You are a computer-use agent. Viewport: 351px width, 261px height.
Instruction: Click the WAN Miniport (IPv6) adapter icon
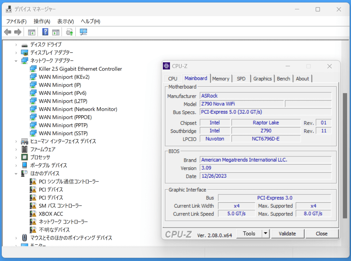click(x=33, y=93)
